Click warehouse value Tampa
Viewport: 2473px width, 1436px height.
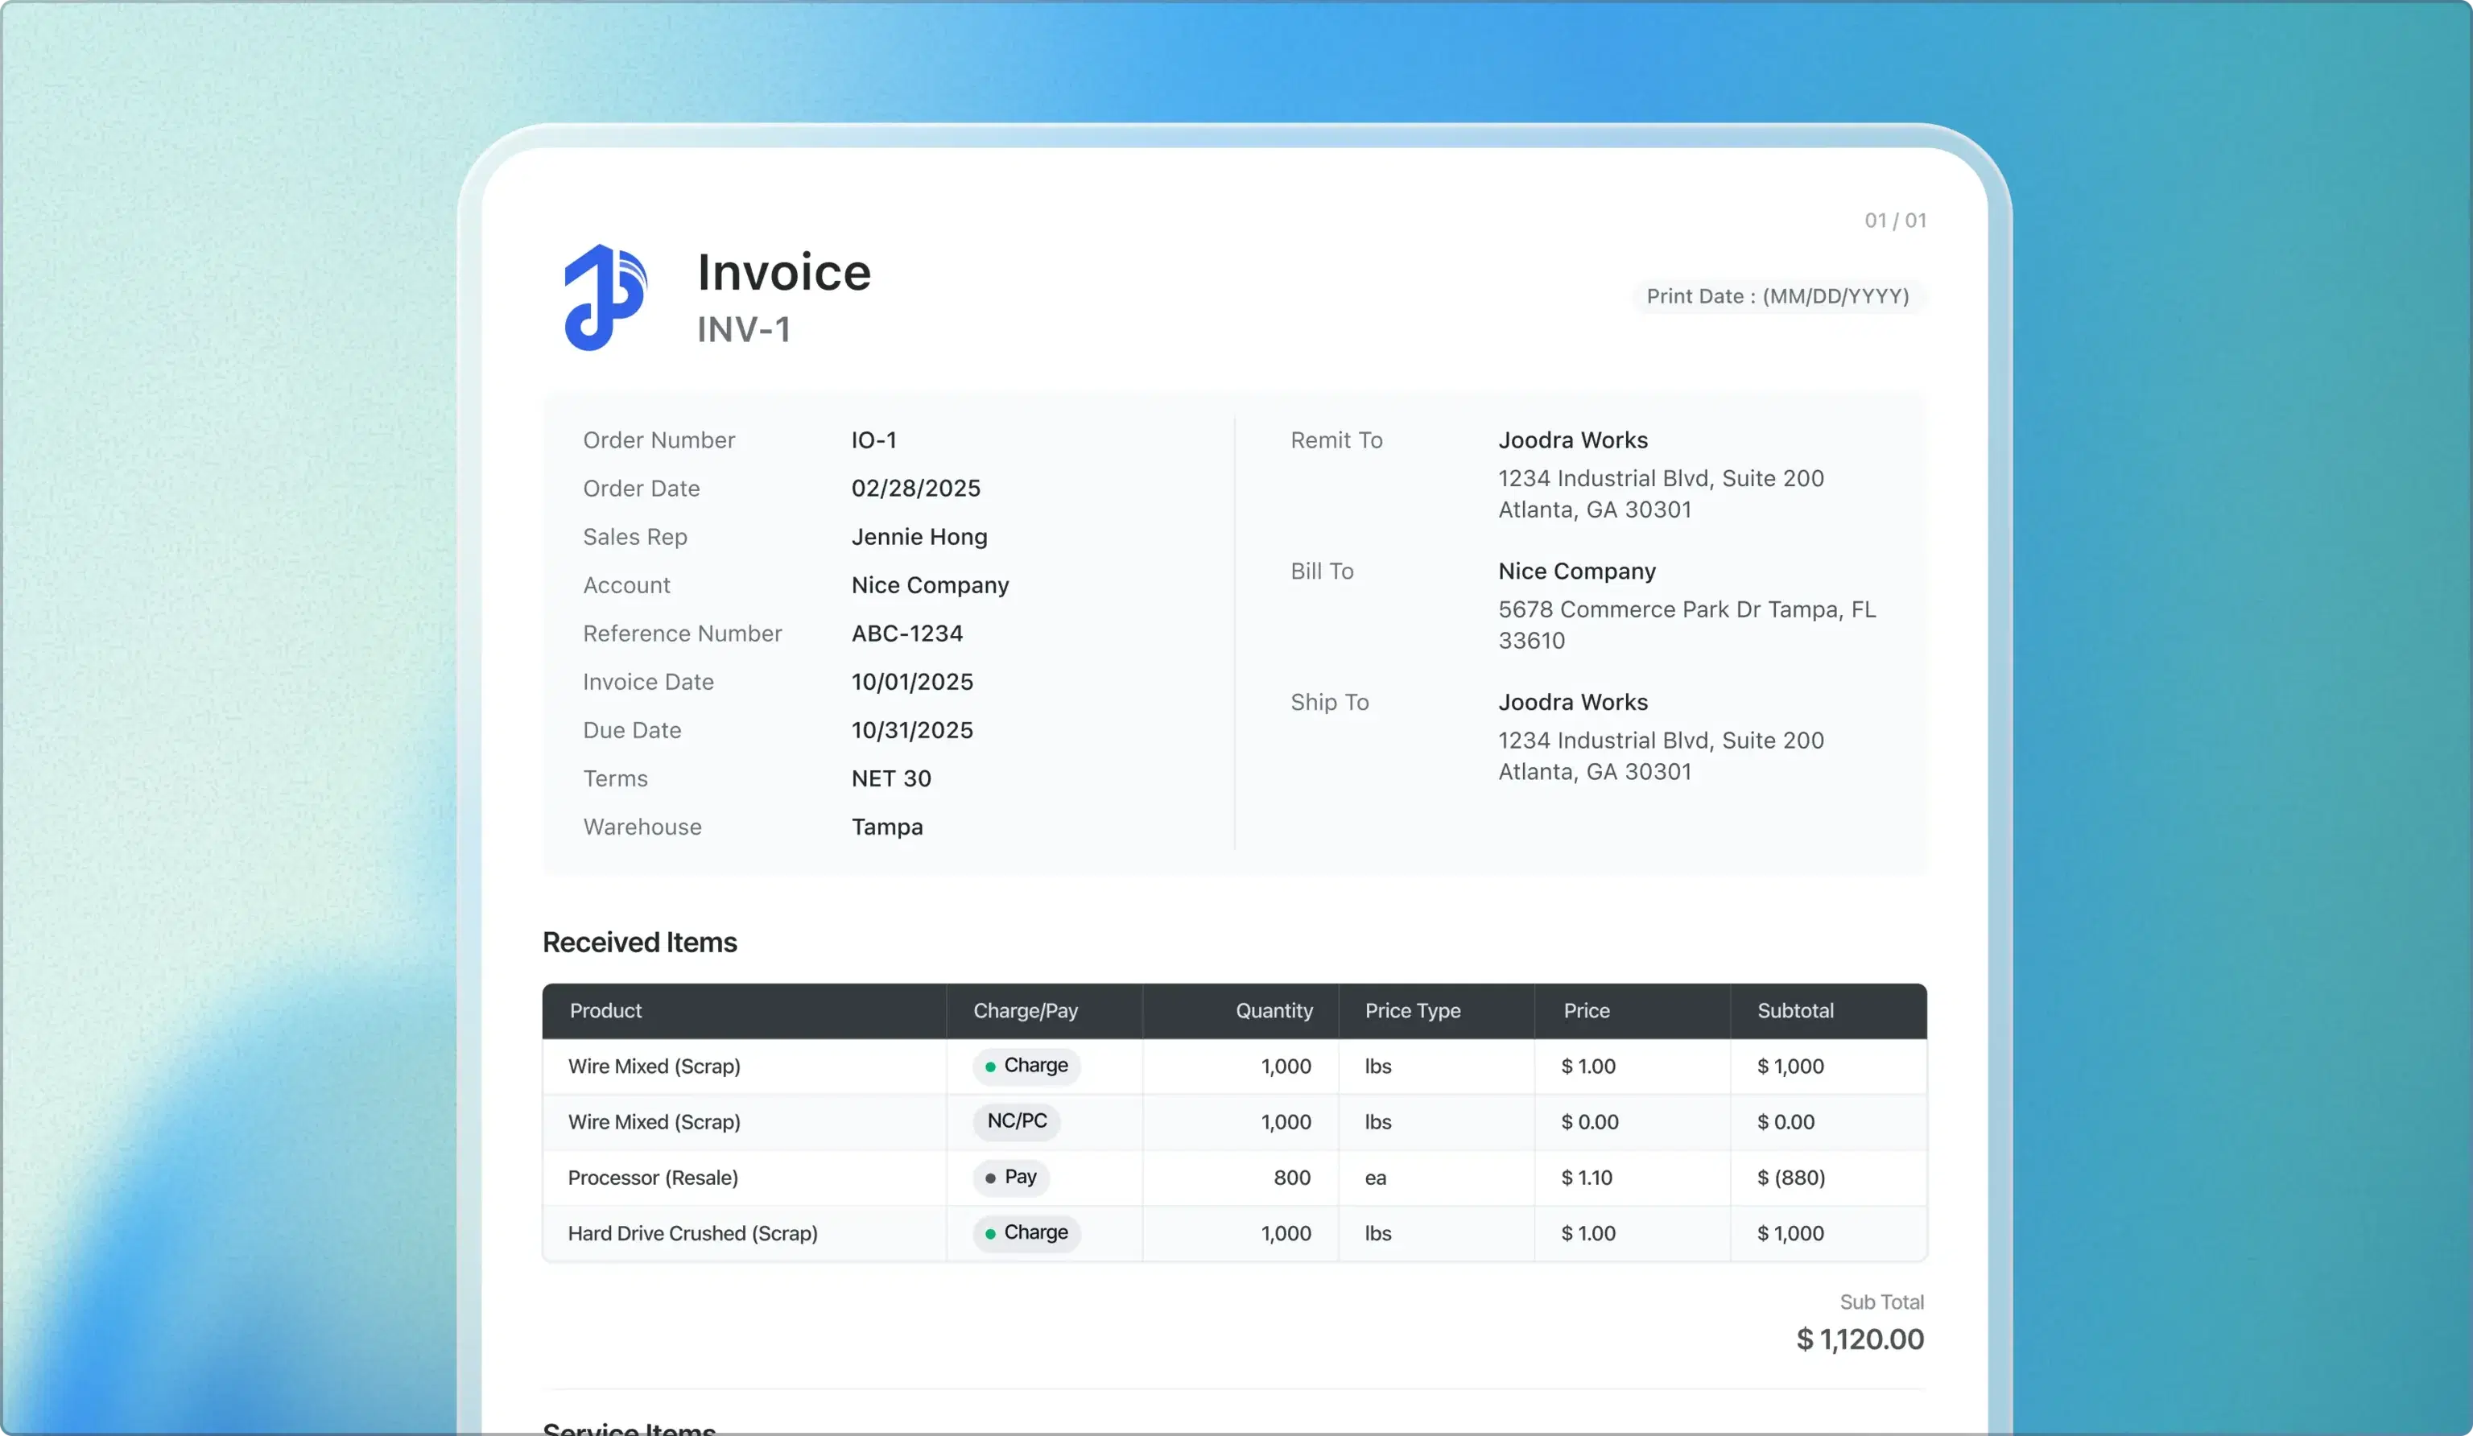click(x=887, y=827)
